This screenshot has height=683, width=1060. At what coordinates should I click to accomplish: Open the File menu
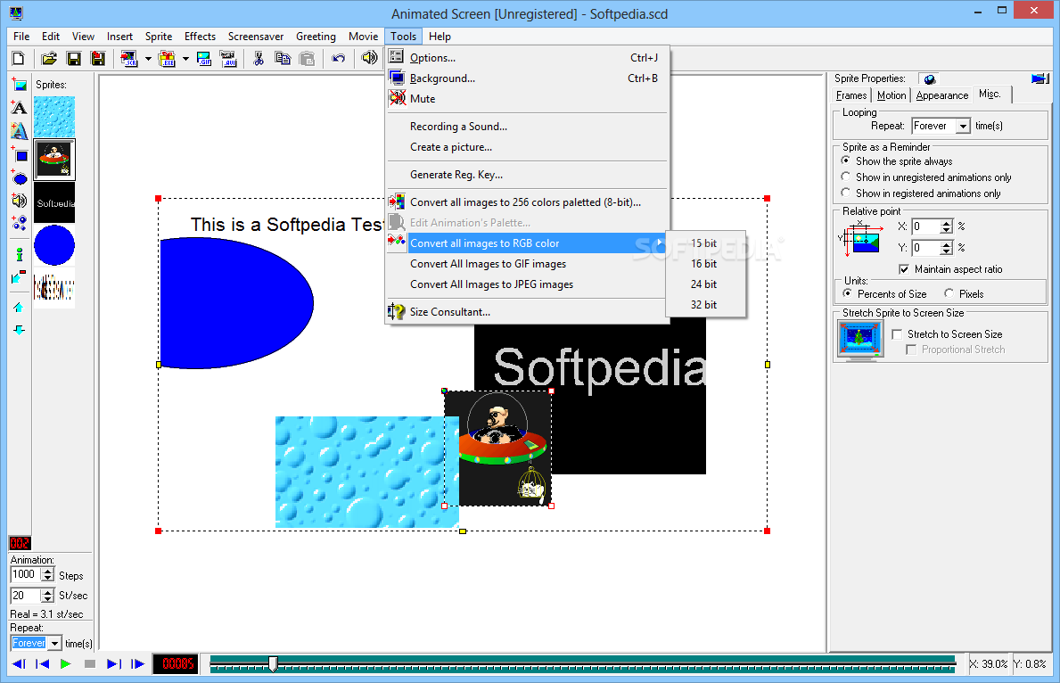coord(21,37)
